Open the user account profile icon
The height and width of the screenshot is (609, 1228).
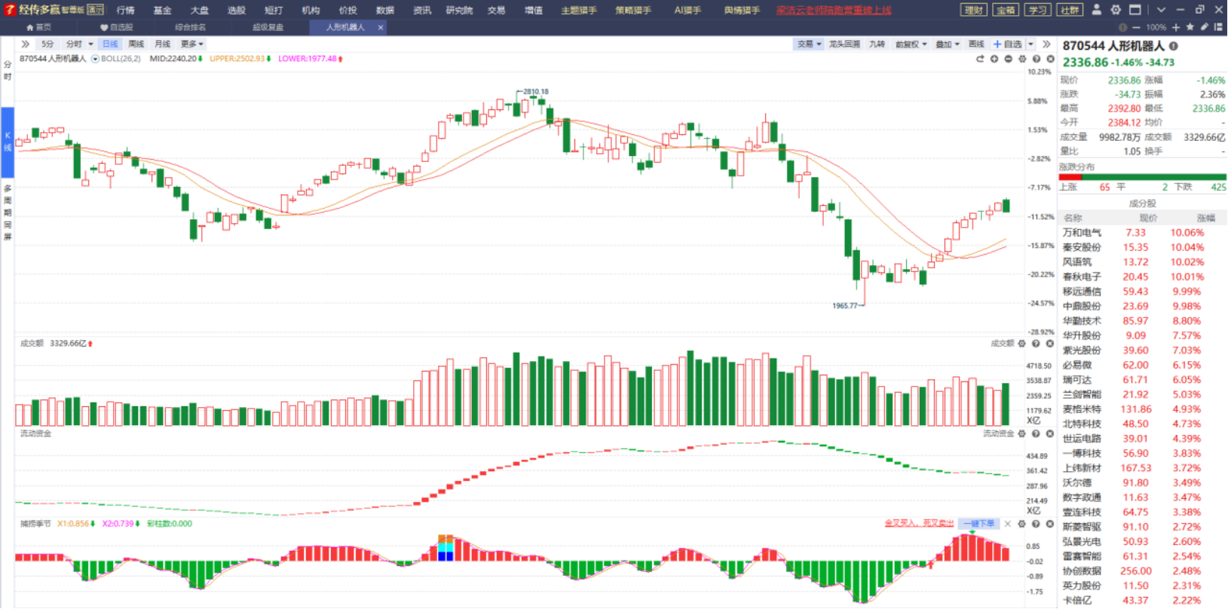1096,10
